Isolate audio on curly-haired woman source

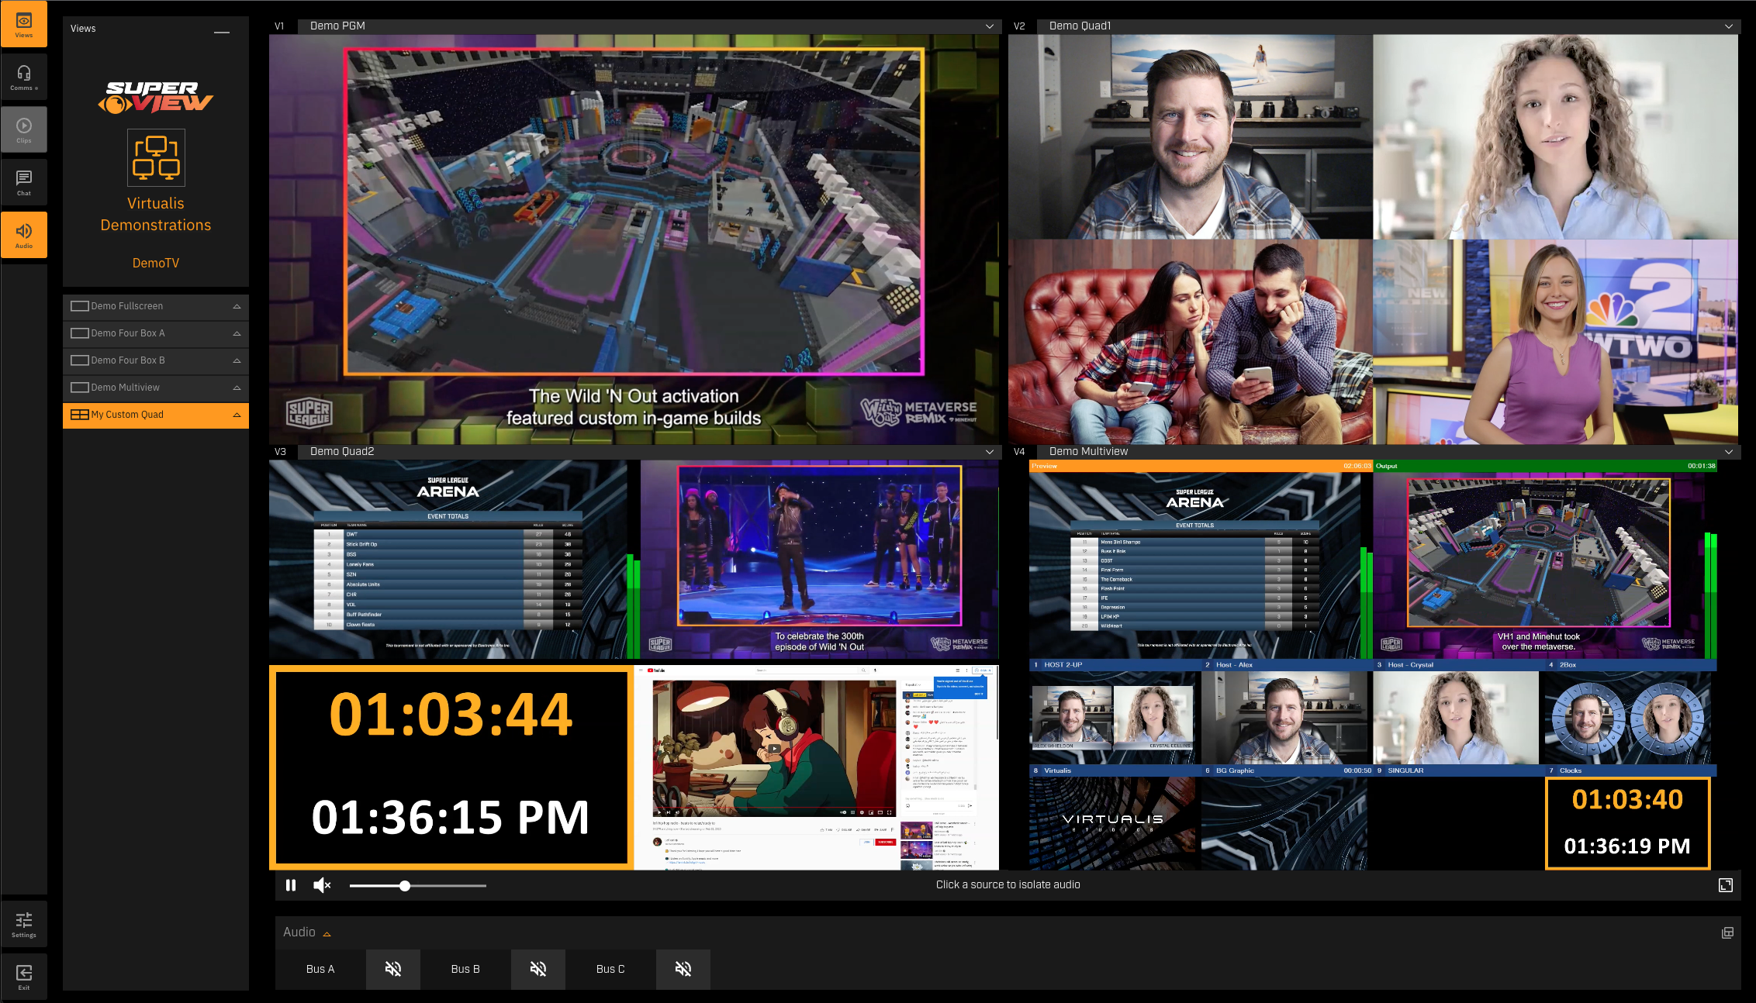[x=1556, y=136]
